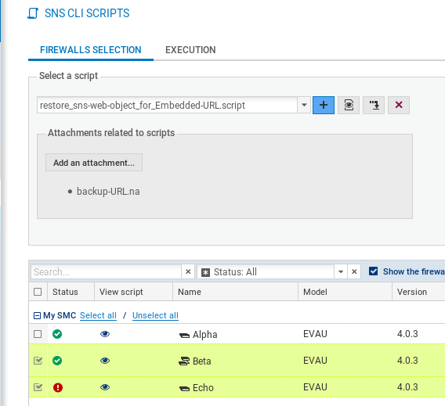Switch to the Execution tab

pyautogui.click(x=190, y=50)
